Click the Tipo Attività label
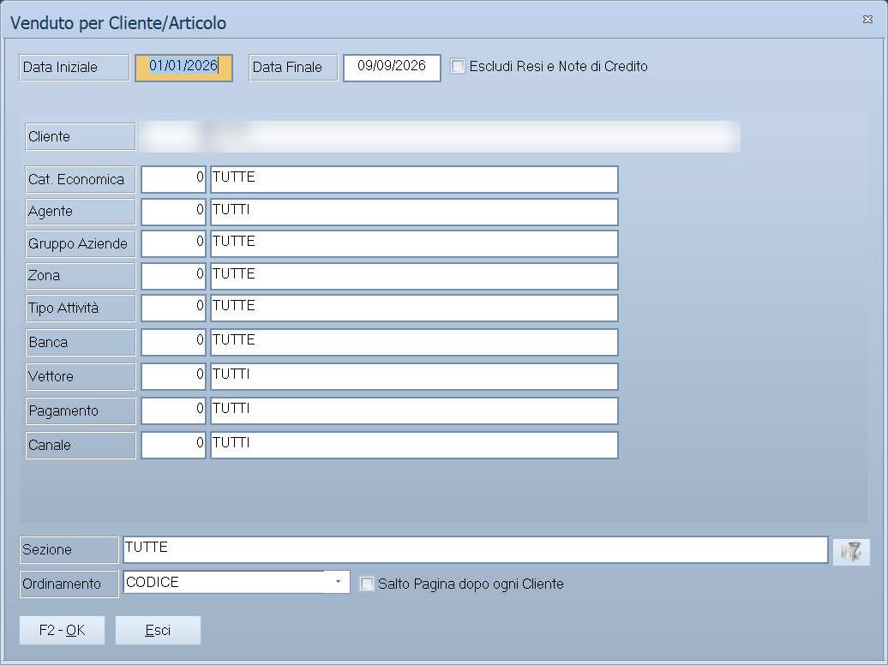Viewport: 888px width, 665px height. [x=81, y=309]
